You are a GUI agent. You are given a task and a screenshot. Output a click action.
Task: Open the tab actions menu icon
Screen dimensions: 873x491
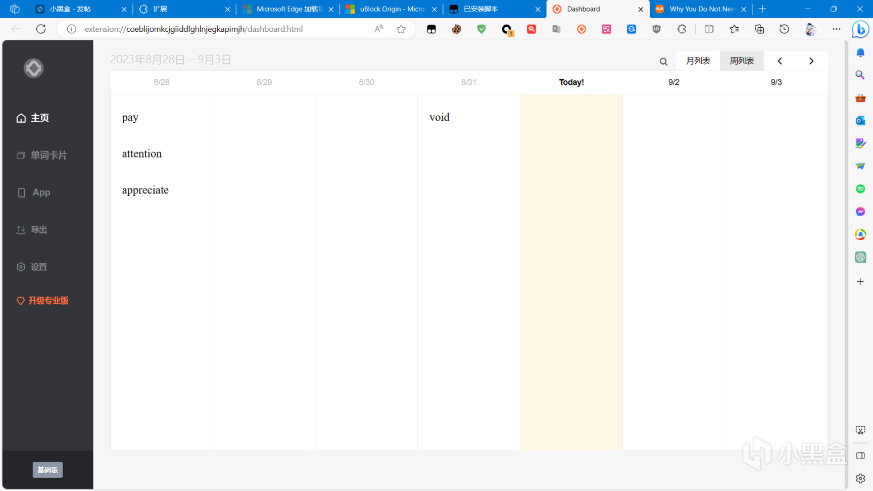pyautogui.click(x=15, y=9)
